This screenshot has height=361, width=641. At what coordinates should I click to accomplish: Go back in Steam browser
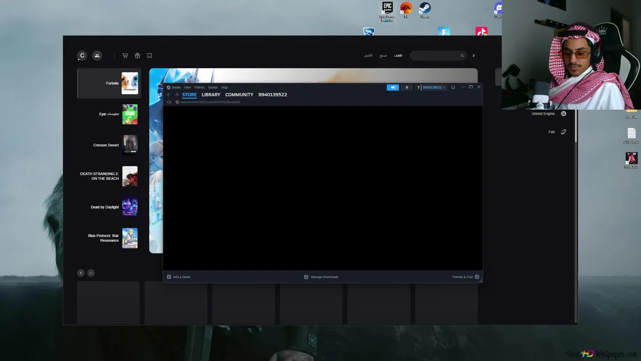point(169,95)
